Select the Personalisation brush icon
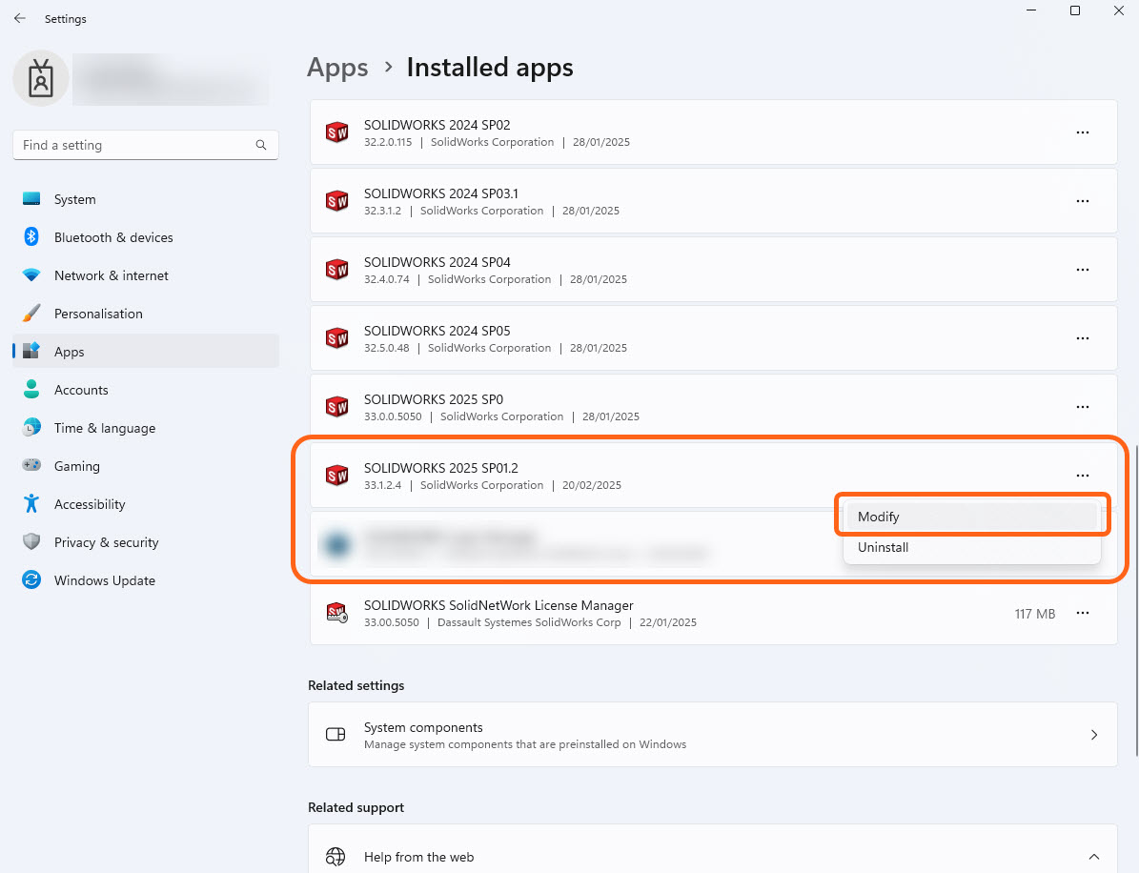Screen dimensions: 1139x873 (x=33, y=313)
